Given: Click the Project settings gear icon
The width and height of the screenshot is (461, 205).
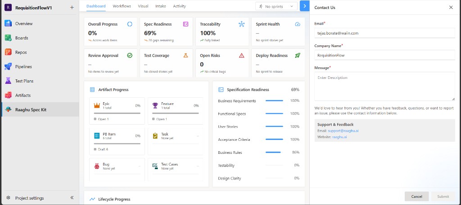Looking at the screenshot, I should (x=8, y=198).
